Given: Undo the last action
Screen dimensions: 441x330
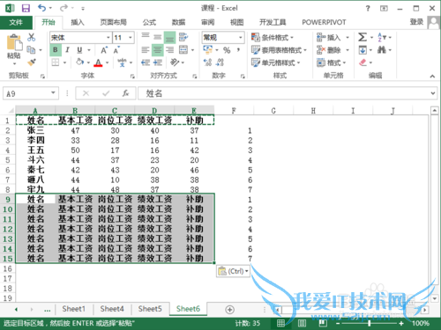Looking at the screenshot, I should [x=42, y=8].
